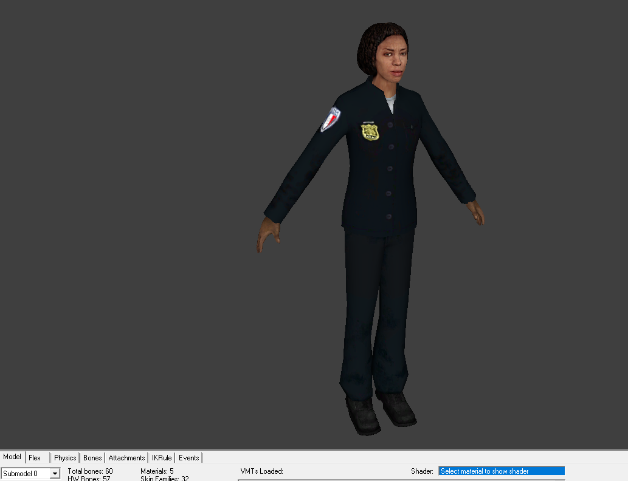Switch to the Model tab
The image size is (628, 481).
pos(12,457)
